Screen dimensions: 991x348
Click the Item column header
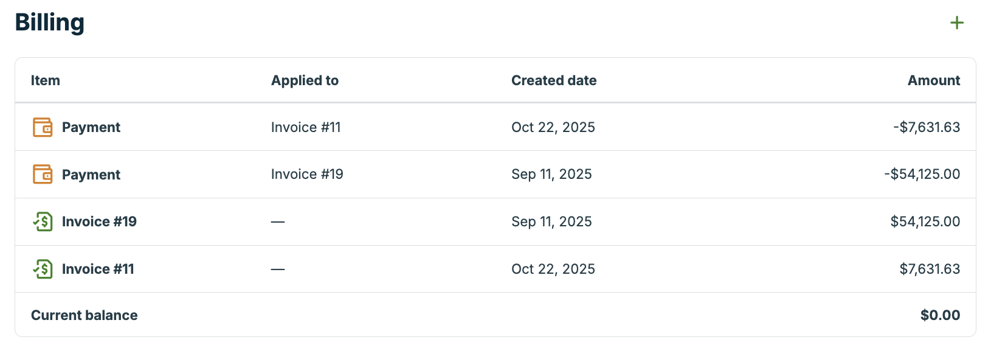[x=46, y=80]
